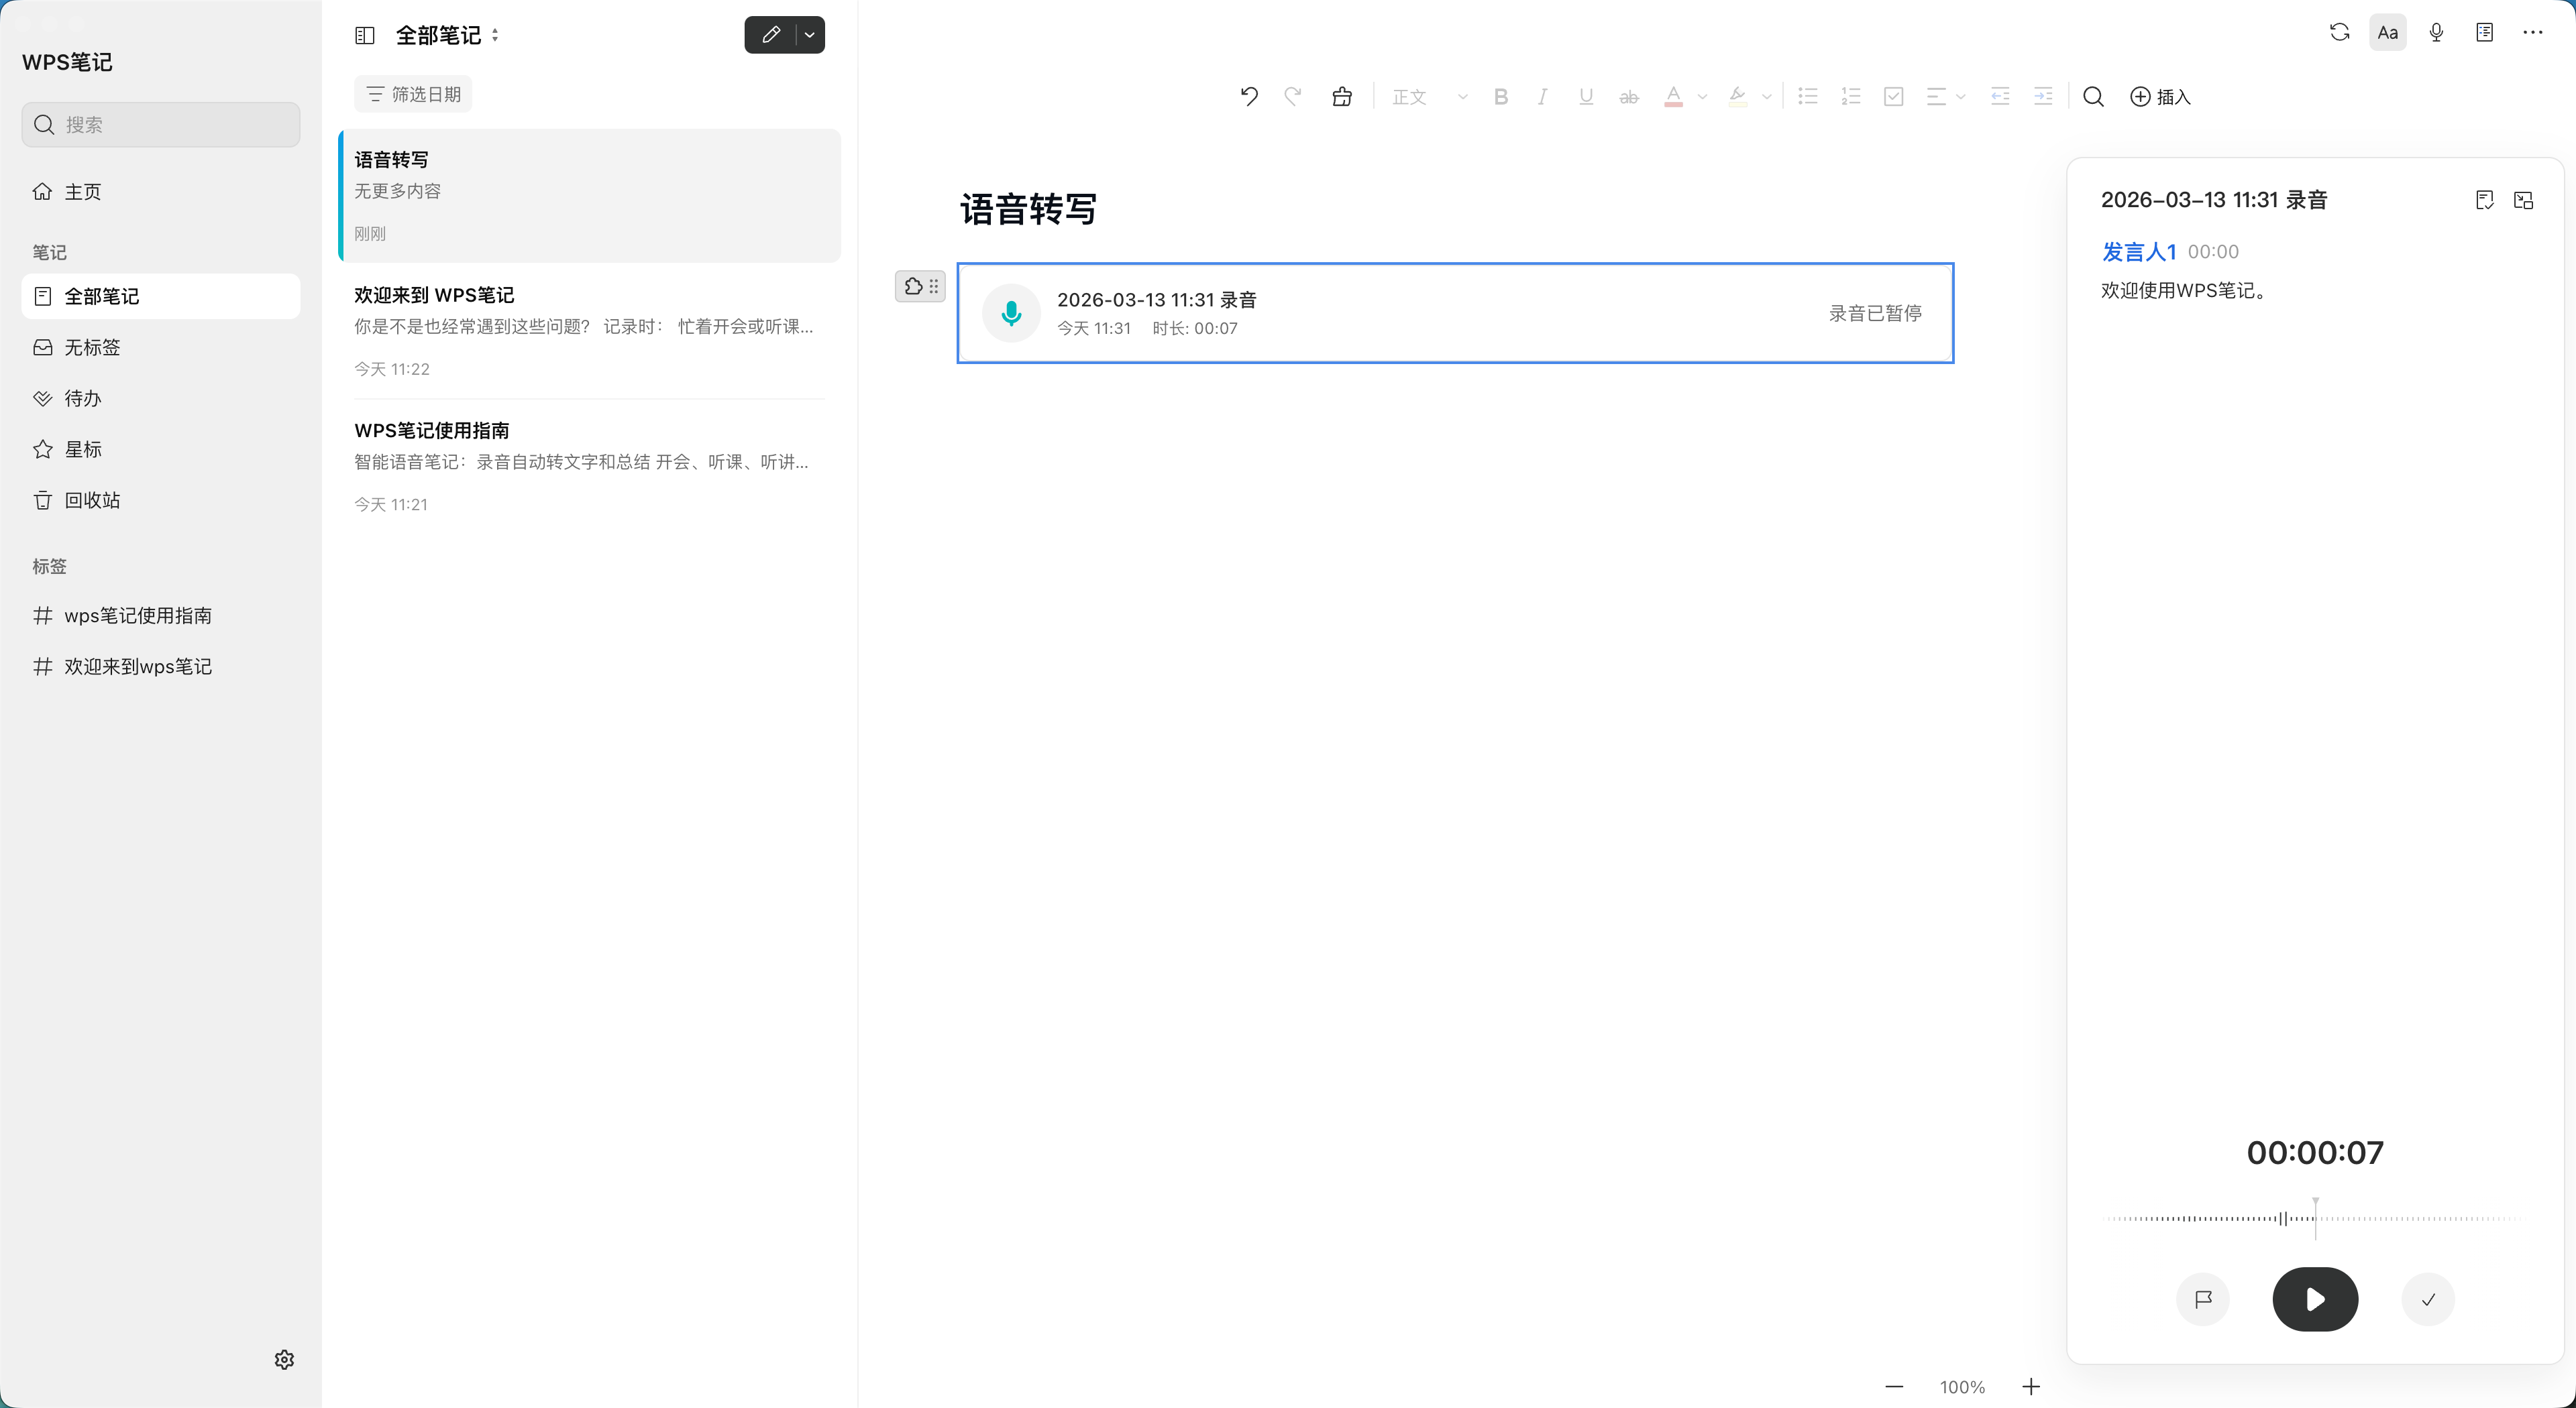Toggle the Aa formatting toolbar button
Image resolution: width=2576 pixels, height=1408 pixels.
[x=2387, y=32]
